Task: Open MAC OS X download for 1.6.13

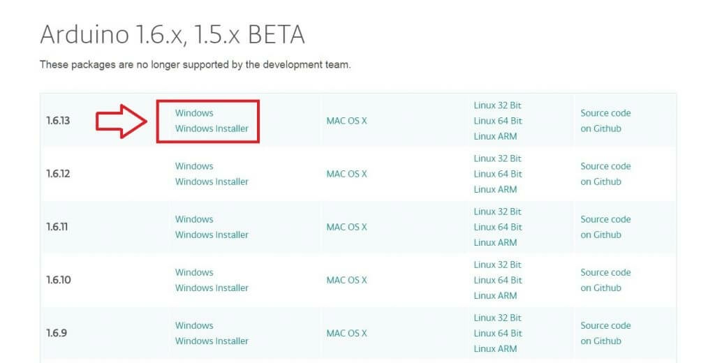Action: click(346, 121)
